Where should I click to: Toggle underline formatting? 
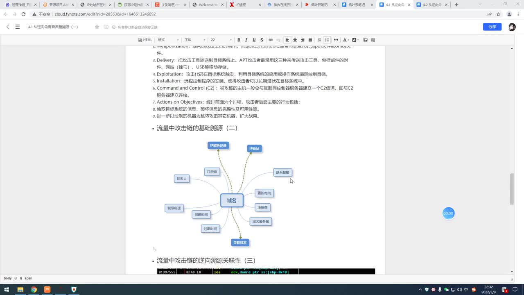(x=254, y=40)
